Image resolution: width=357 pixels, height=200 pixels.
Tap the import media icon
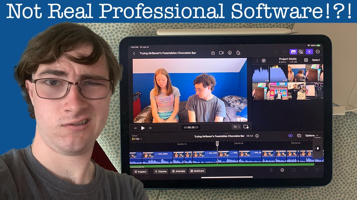[x=213, y=53]
